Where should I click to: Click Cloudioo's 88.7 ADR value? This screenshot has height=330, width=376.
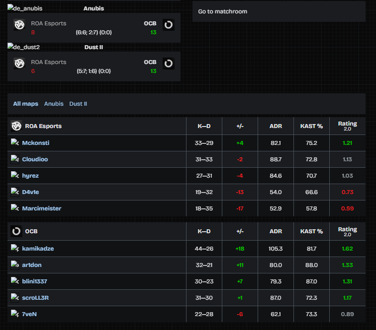[x=276, y=159]
